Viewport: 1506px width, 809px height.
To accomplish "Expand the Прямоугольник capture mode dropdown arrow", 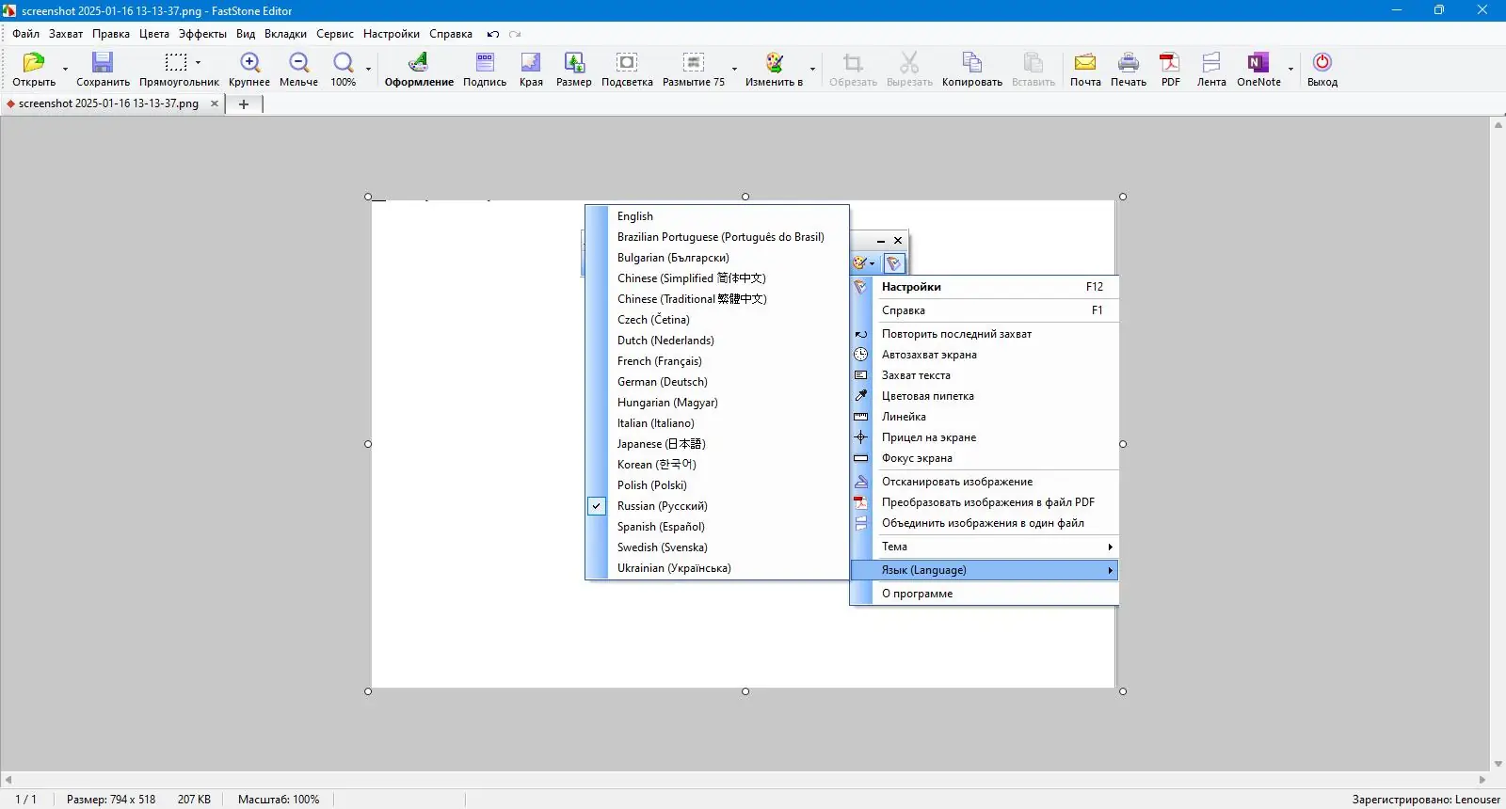I will pyautogui.click(x=198, y=63).
